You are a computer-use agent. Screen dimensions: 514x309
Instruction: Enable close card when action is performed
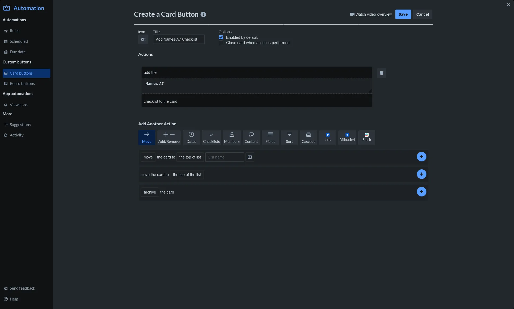point(221,43)
